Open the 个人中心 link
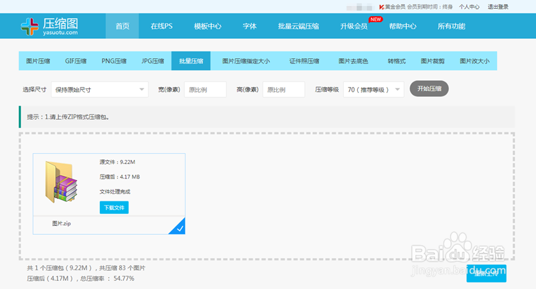The height and width of the screenshot is (289, 536). [x=469, y=7]
